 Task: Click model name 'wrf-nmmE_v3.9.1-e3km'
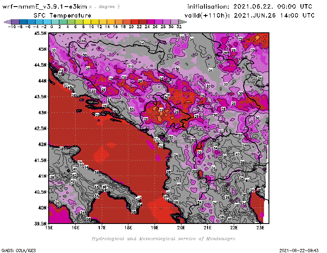click(x=45, y=7)
